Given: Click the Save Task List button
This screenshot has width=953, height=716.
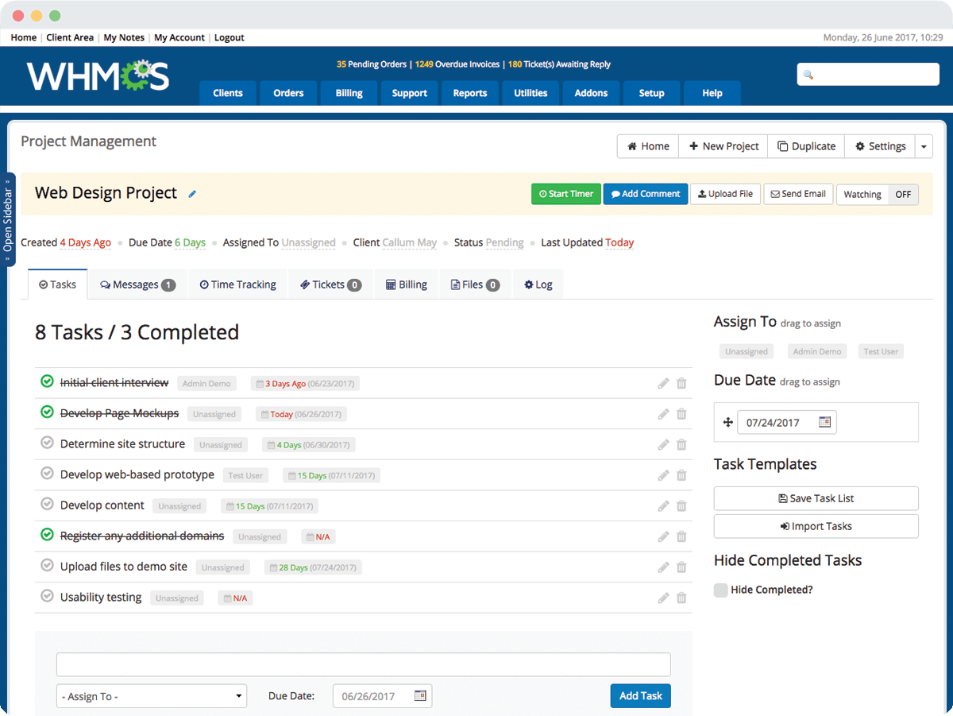Looking at the screenshot, I should click(x=816, y=498).
